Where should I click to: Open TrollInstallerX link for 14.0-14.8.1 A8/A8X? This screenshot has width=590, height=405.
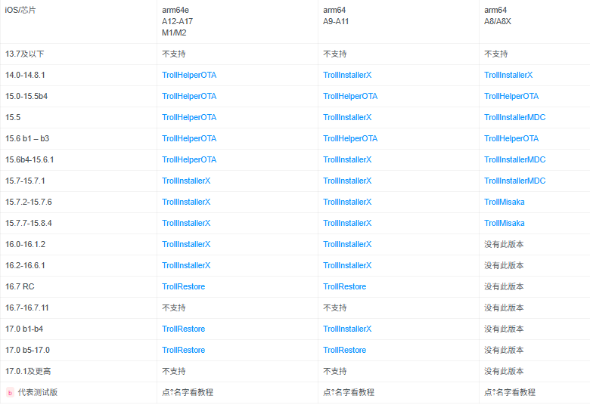click(508, 76)
